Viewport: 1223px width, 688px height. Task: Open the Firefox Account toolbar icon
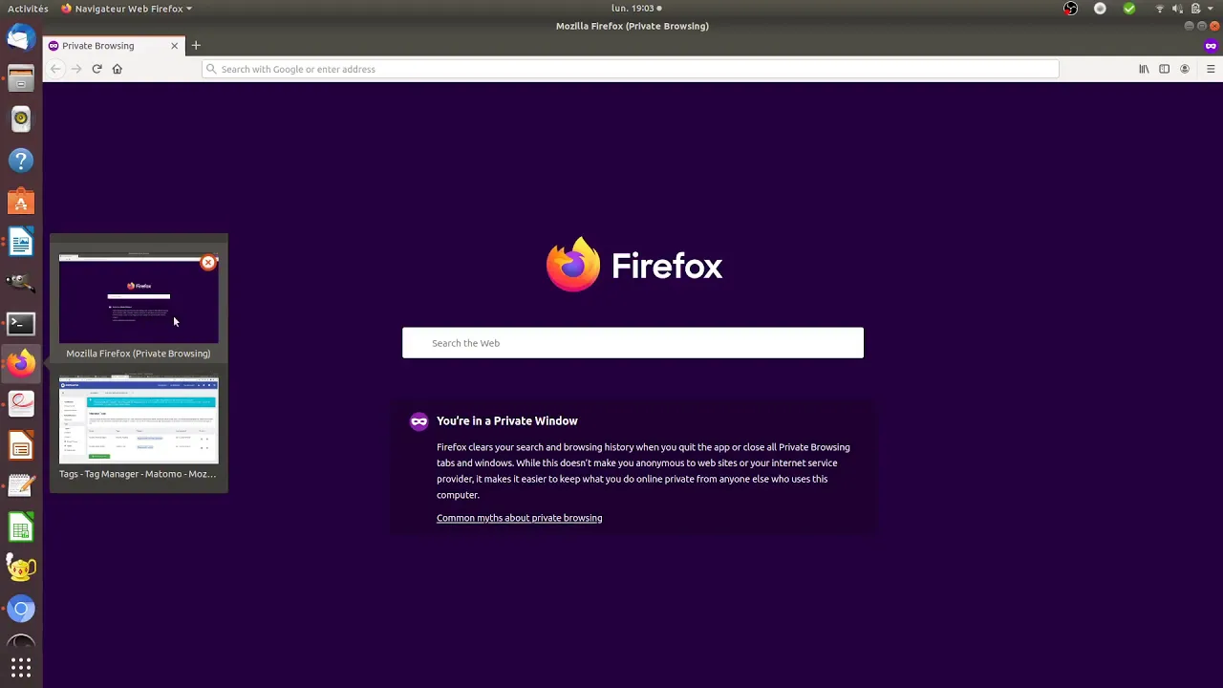click(1185, 69)
